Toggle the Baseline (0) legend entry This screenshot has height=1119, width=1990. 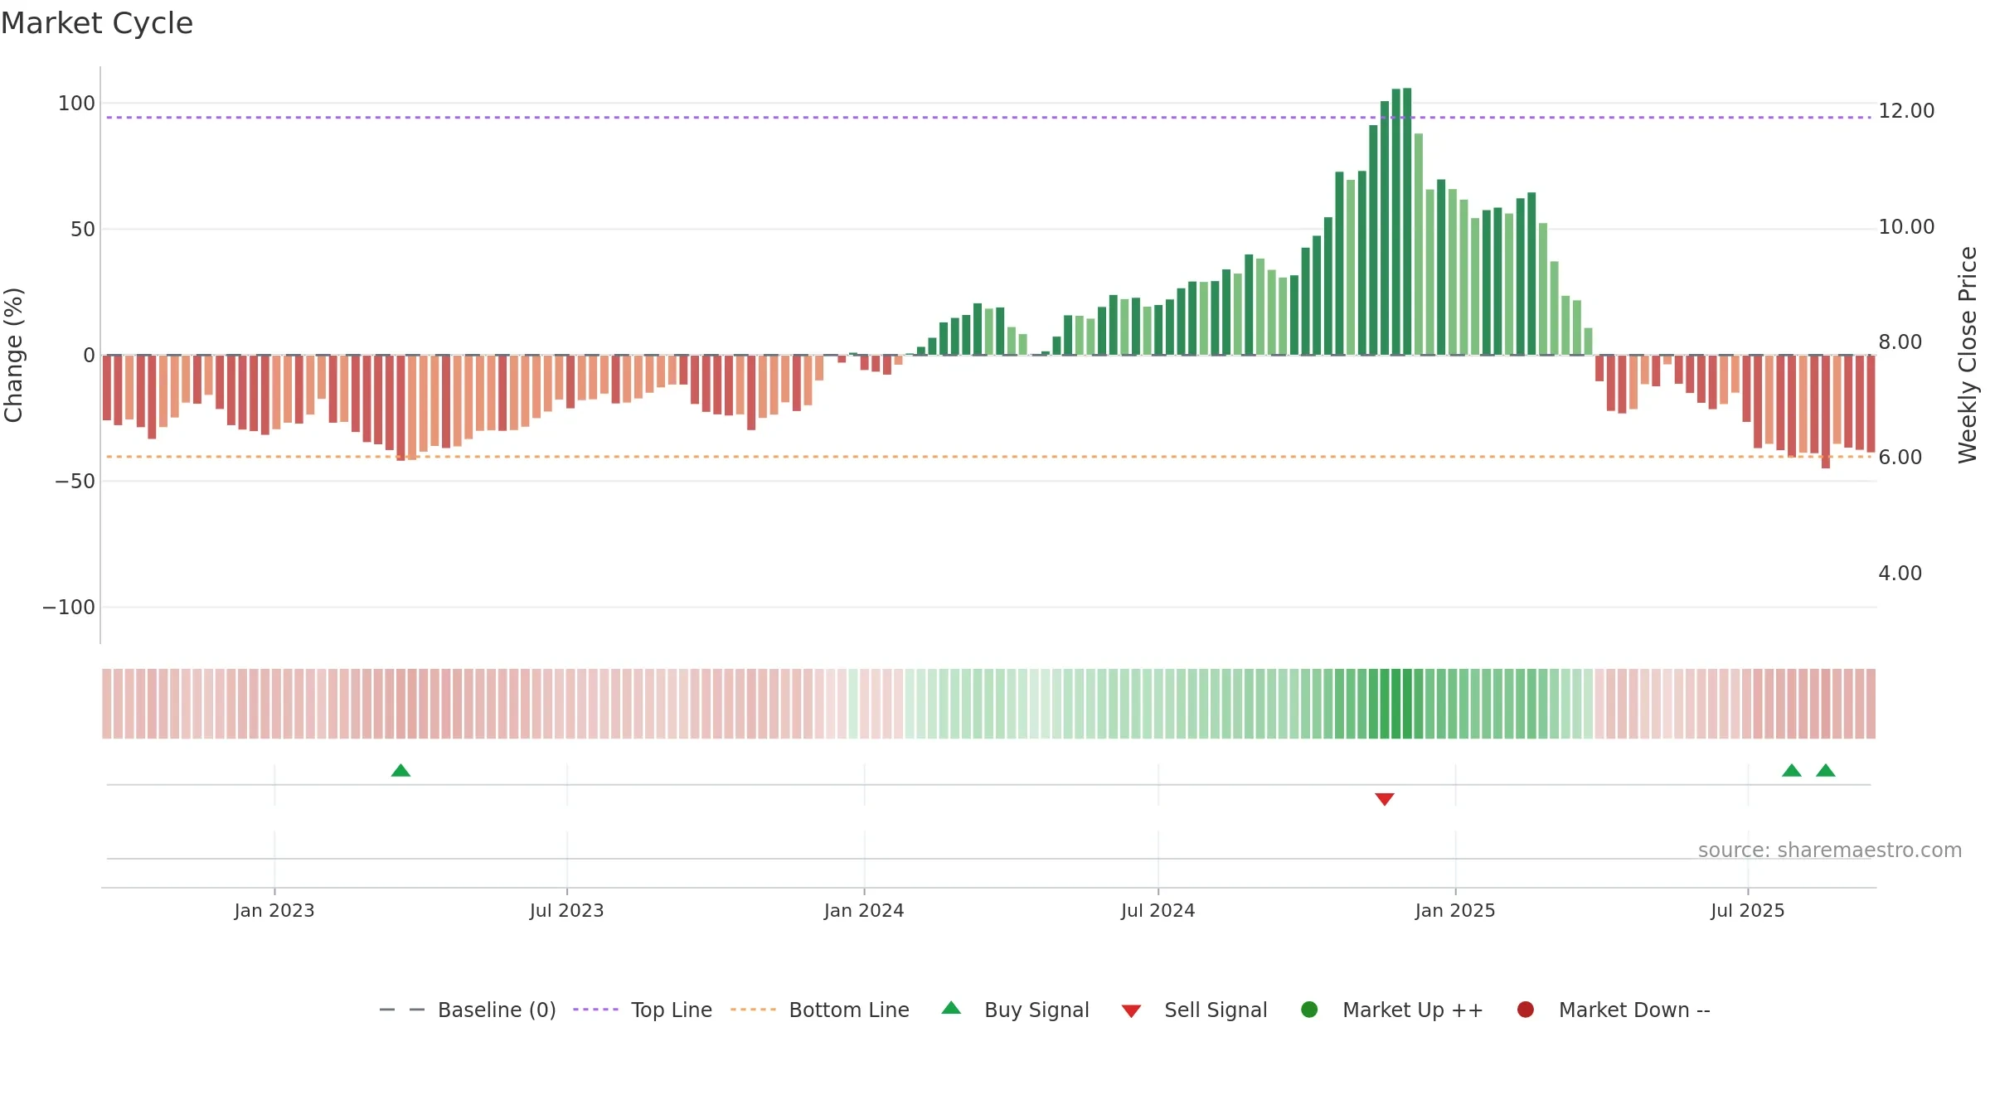(468, 1010)
